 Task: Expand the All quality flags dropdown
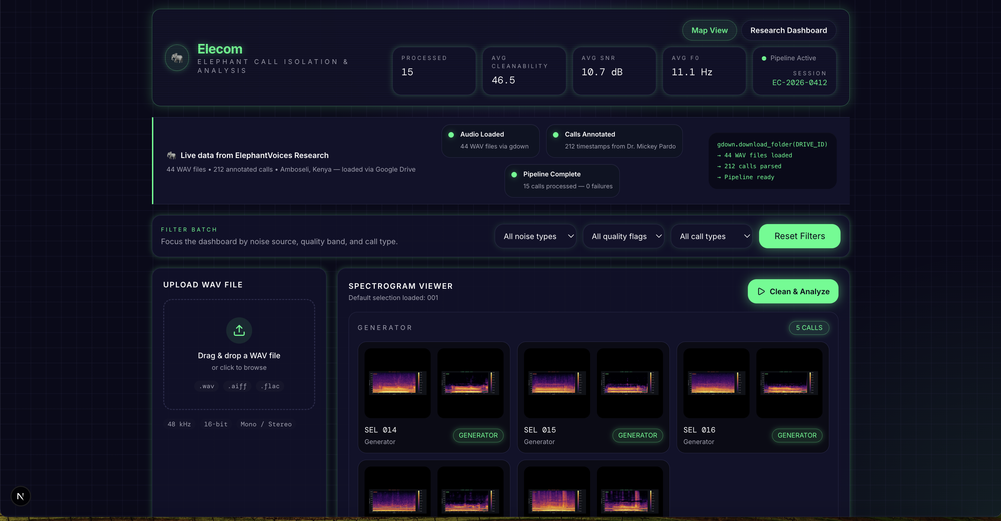click(623, 236)
